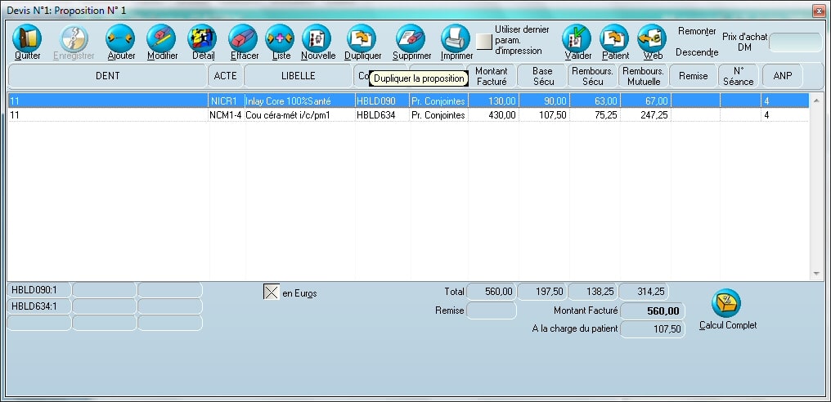Run the Calcul Complet calculation
Screen dimensions: 831x402
pos(726,304)
